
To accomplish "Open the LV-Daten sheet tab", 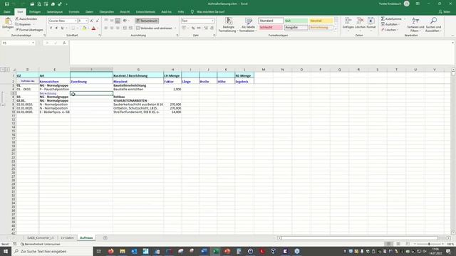I will [x=67, y=238].
